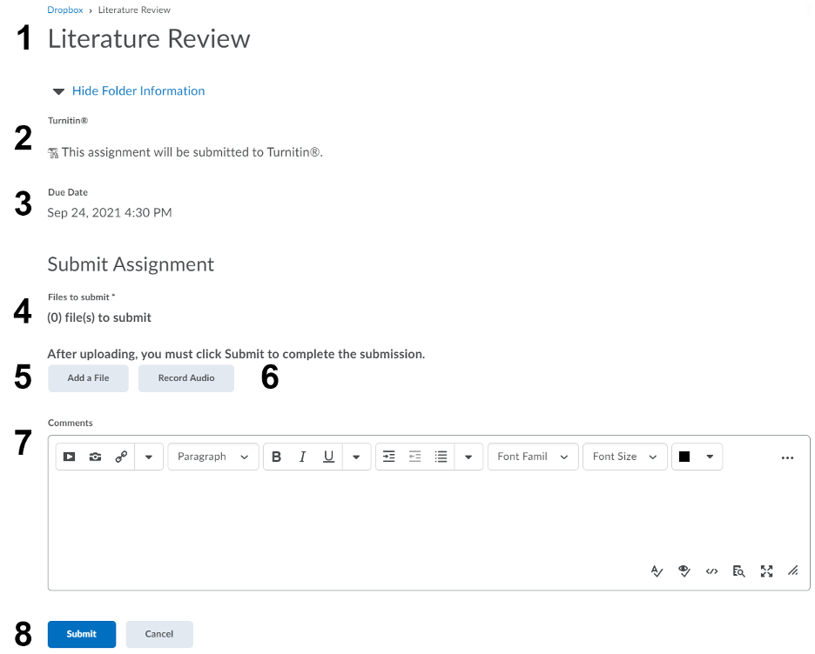Click the Submit button
815x654 pixels.
click(x=82, y=634)
